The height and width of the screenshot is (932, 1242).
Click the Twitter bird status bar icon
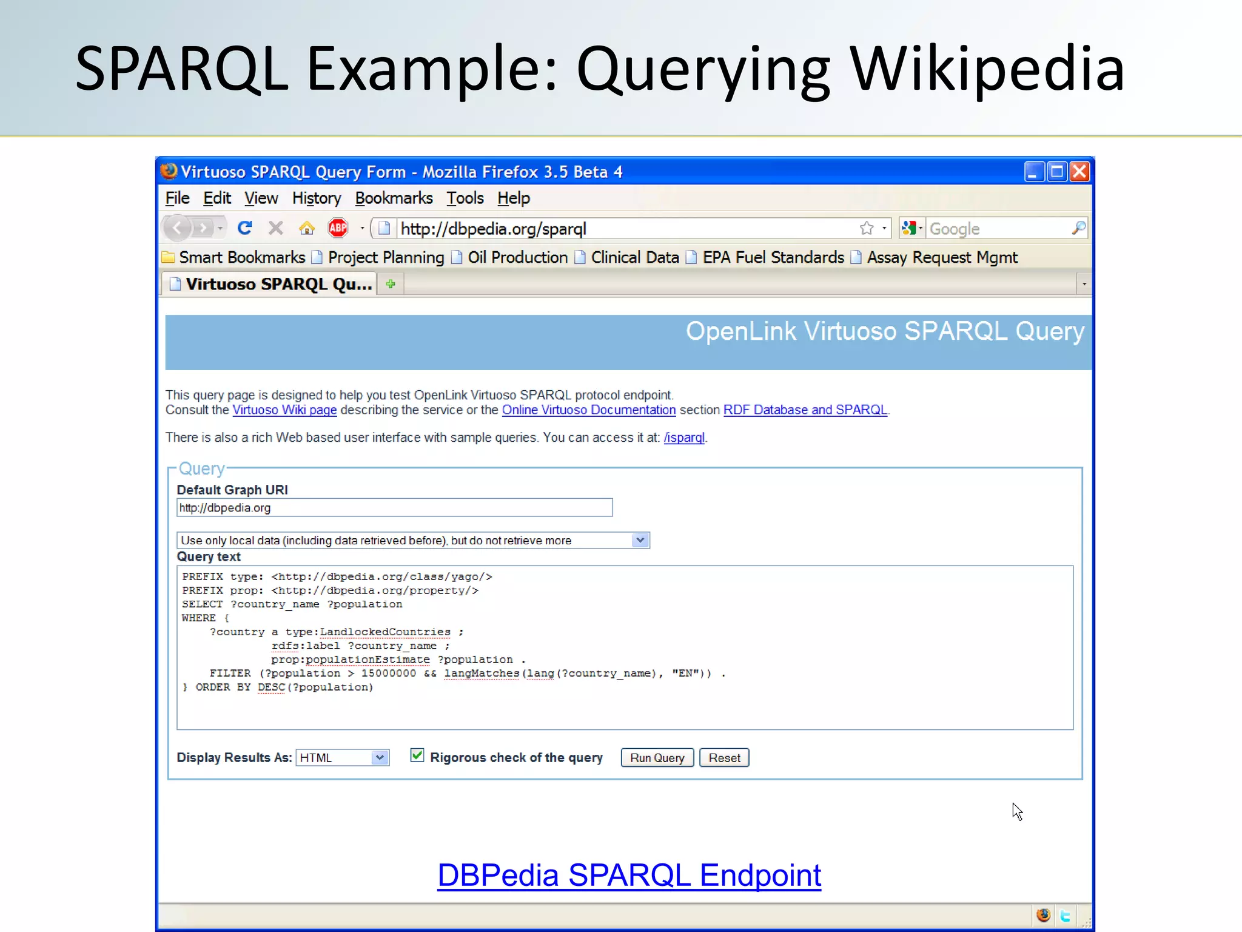pos(1066,916)
